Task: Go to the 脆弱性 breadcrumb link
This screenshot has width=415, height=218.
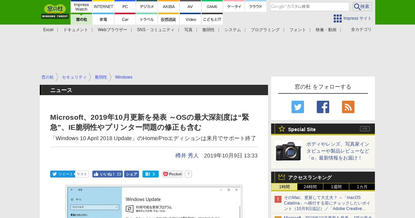Action: pyautogui.click(x=101, y=77)
